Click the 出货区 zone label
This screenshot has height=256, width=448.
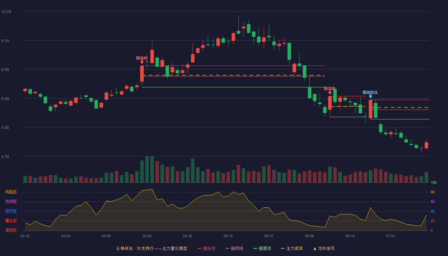pyautogui.click(x=11, y=202)
